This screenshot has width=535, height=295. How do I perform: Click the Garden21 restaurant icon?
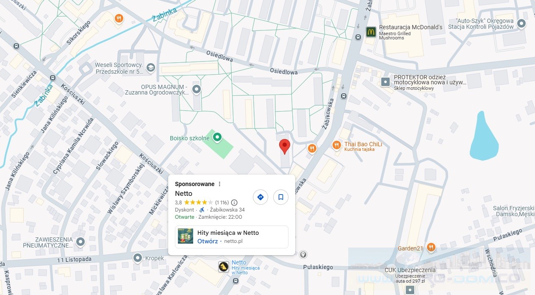pos(431,247)
